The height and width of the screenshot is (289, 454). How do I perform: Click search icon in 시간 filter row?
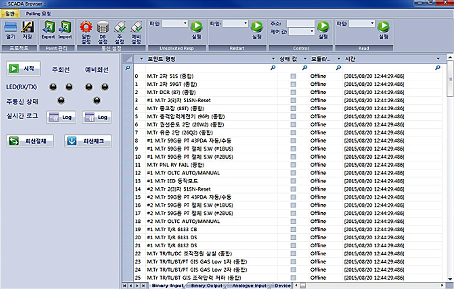point(438,68)
